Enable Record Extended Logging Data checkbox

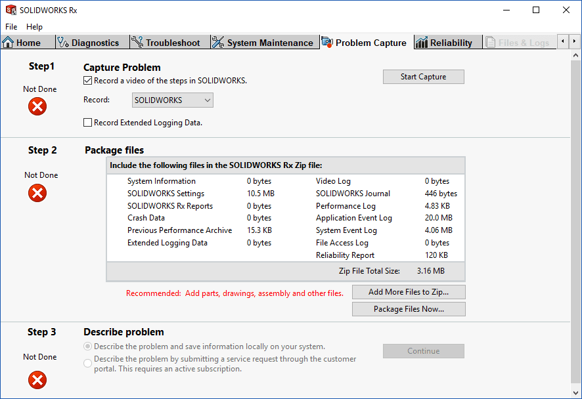tap(87, 122)
